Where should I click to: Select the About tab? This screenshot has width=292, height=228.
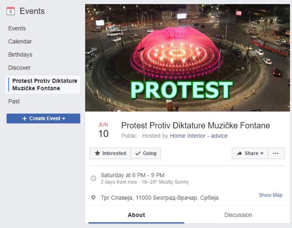click(136, 215)
